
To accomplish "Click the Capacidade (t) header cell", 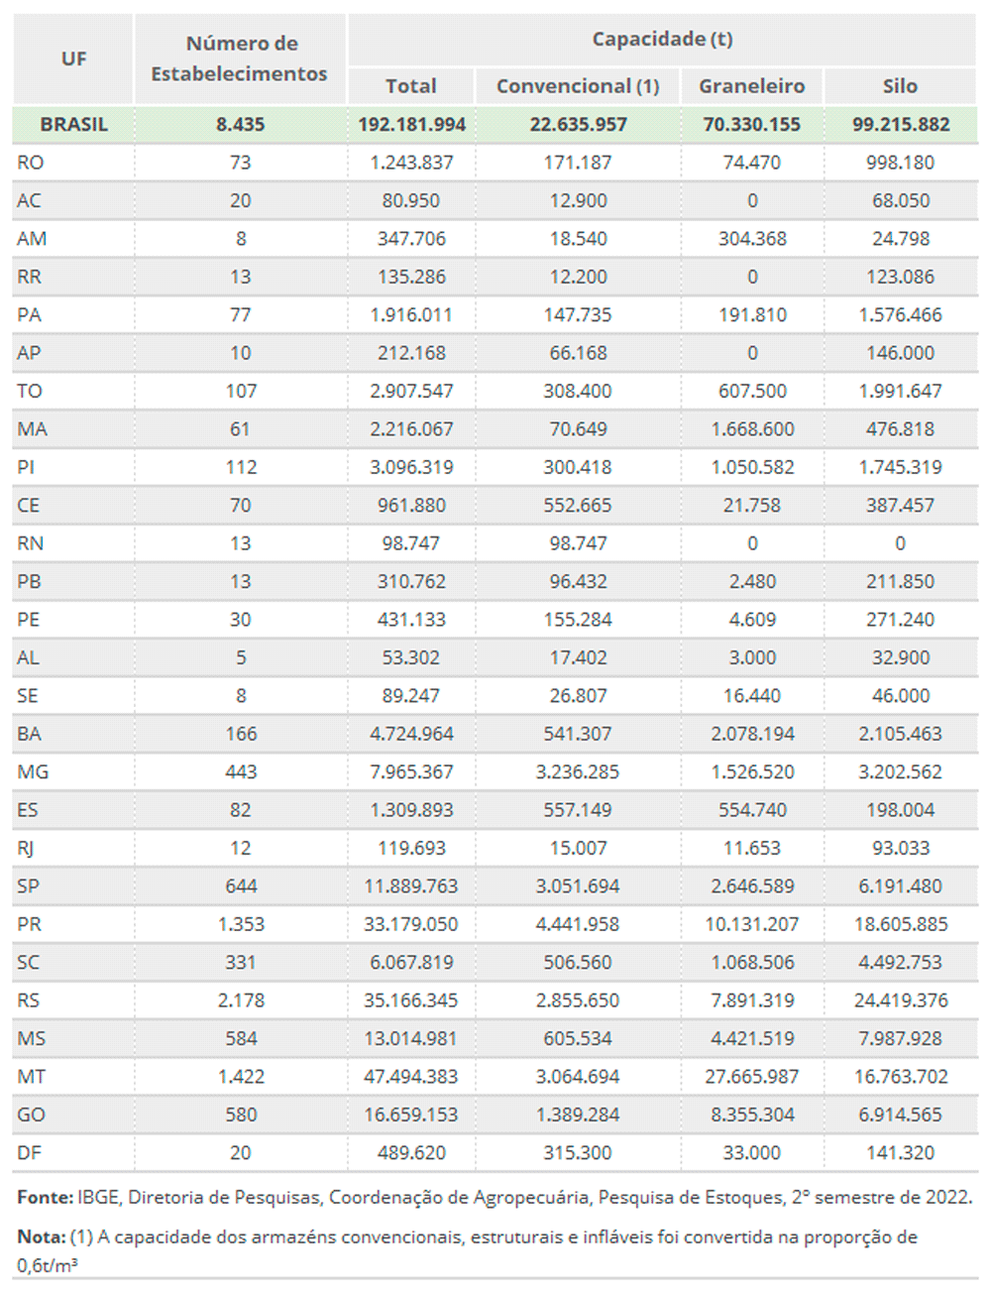I will pos(662,39).
